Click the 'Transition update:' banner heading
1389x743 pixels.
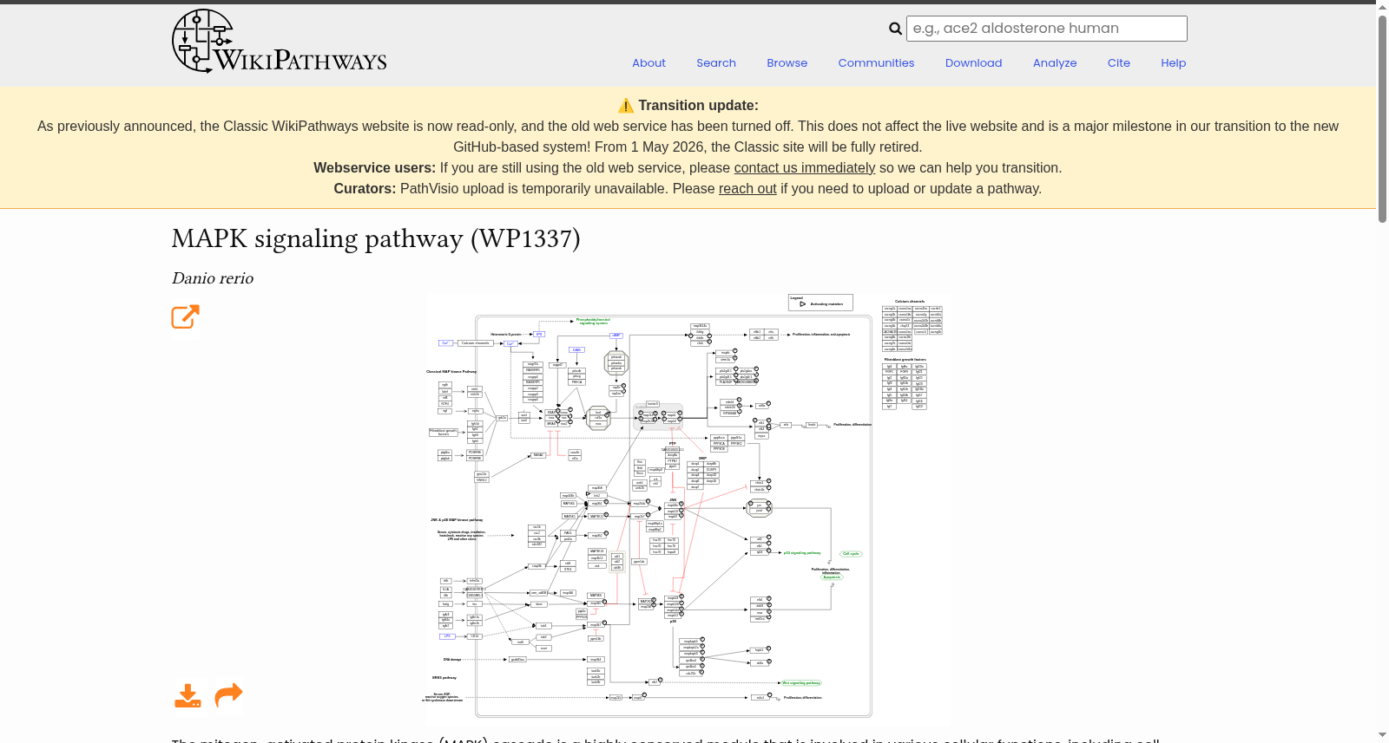point(698,106)
